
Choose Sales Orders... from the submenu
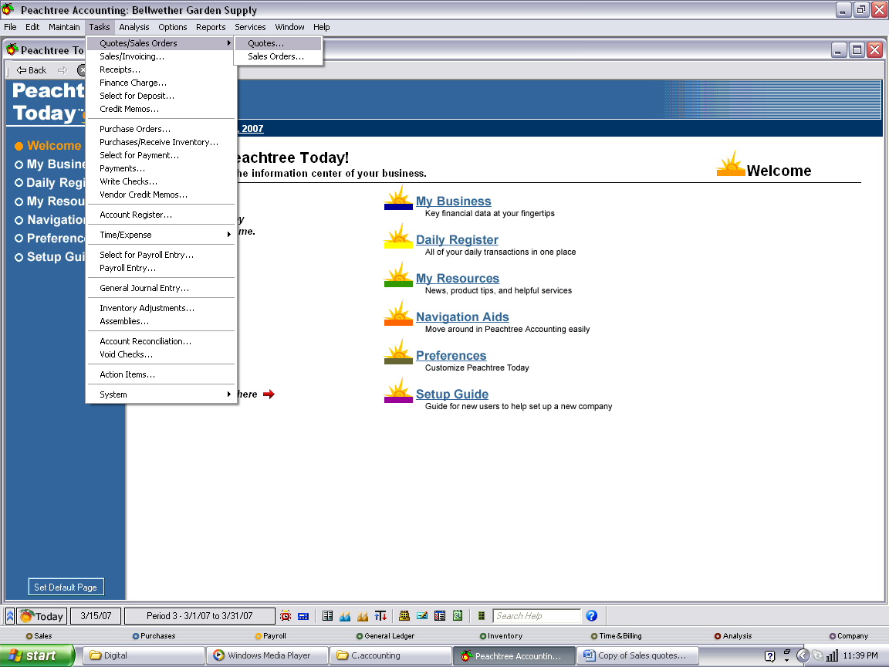pos(278,56)
